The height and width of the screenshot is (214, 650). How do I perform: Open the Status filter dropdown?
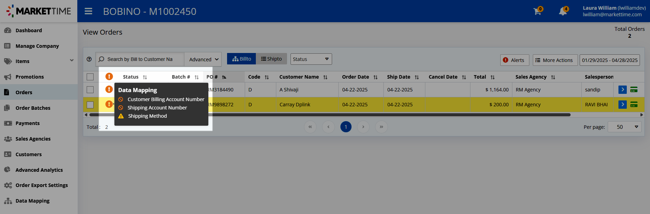[311, 59]
